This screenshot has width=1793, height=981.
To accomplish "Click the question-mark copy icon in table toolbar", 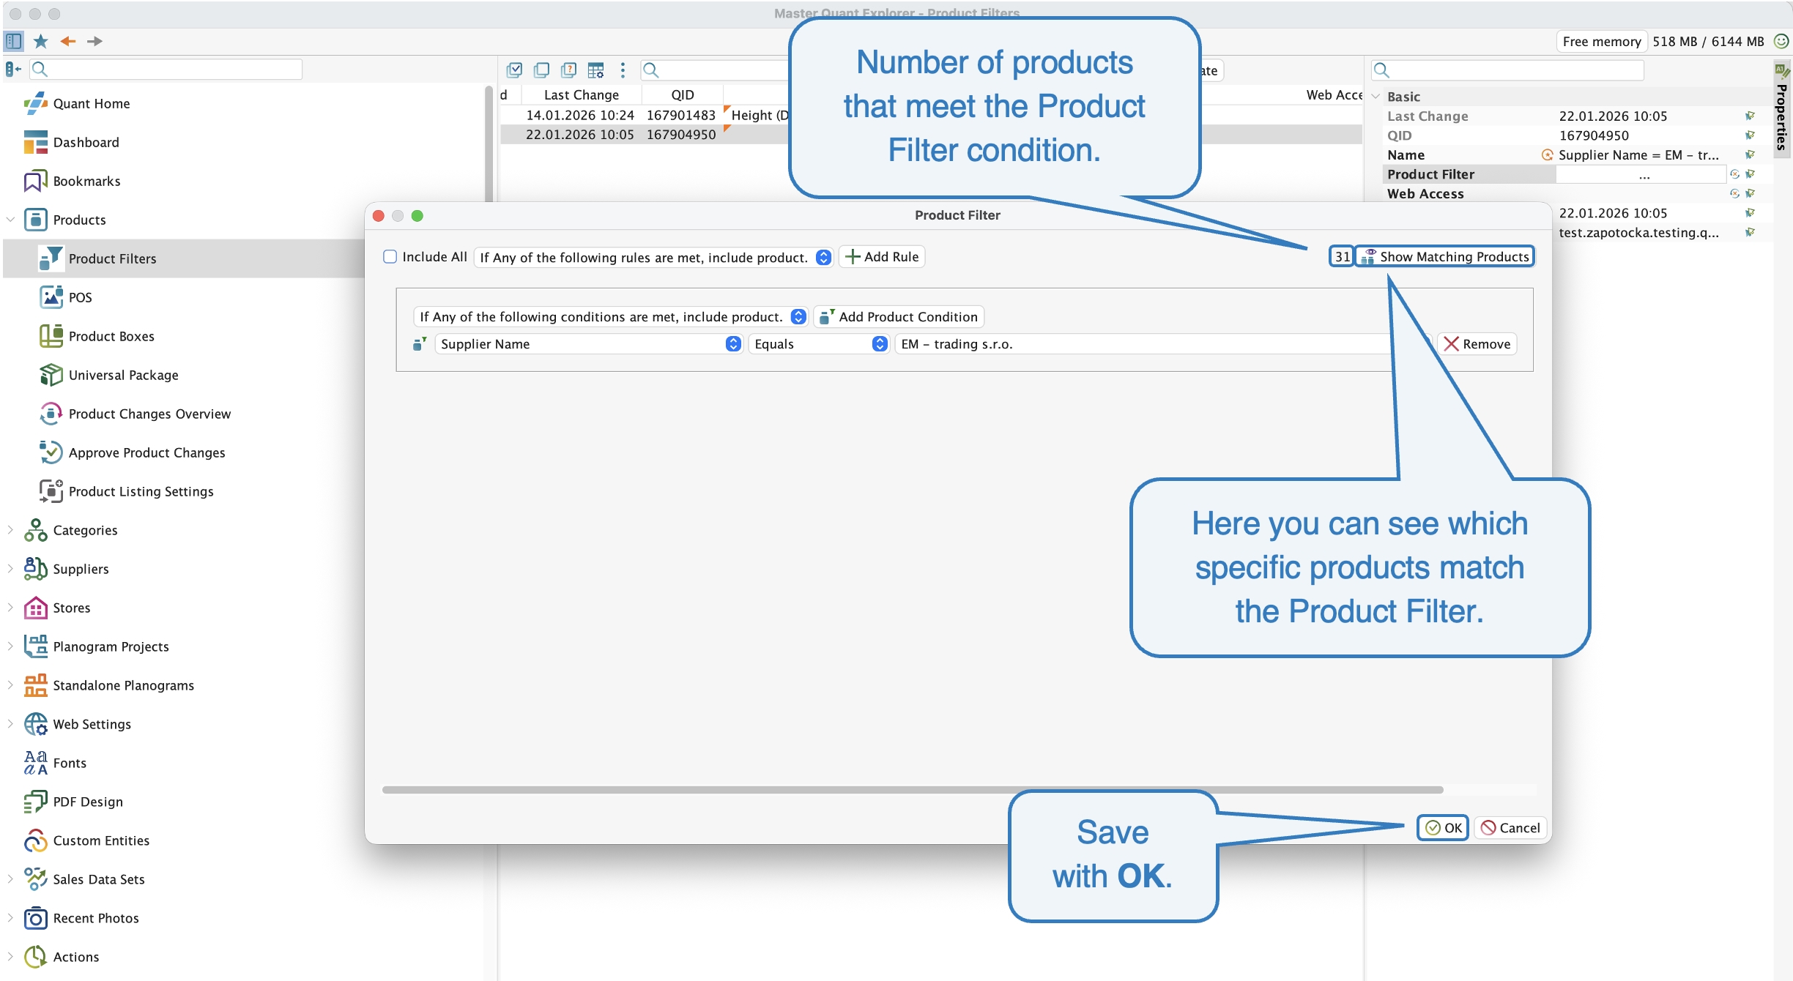I will click(568, 70).
